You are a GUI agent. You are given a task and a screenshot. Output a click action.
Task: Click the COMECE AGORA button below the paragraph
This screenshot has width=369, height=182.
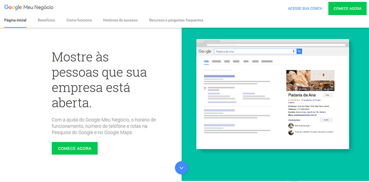click(75, 148)
